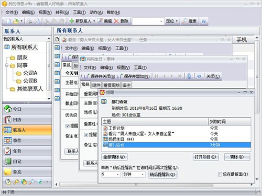Open 动作(A) menu in main window
This screenshot has height=196, width=262.
click(x=96, y=13)
